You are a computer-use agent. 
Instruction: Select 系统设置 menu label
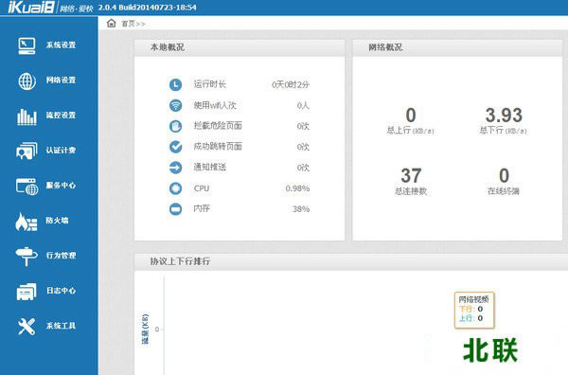tap(61, 45)
